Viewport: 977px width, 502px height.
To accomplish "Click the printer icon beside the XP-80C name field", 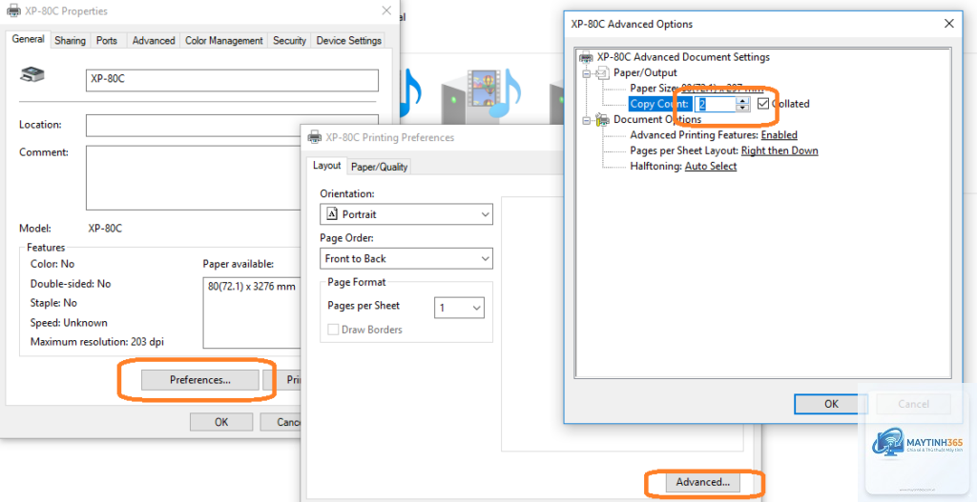I will tap(32, 76).
